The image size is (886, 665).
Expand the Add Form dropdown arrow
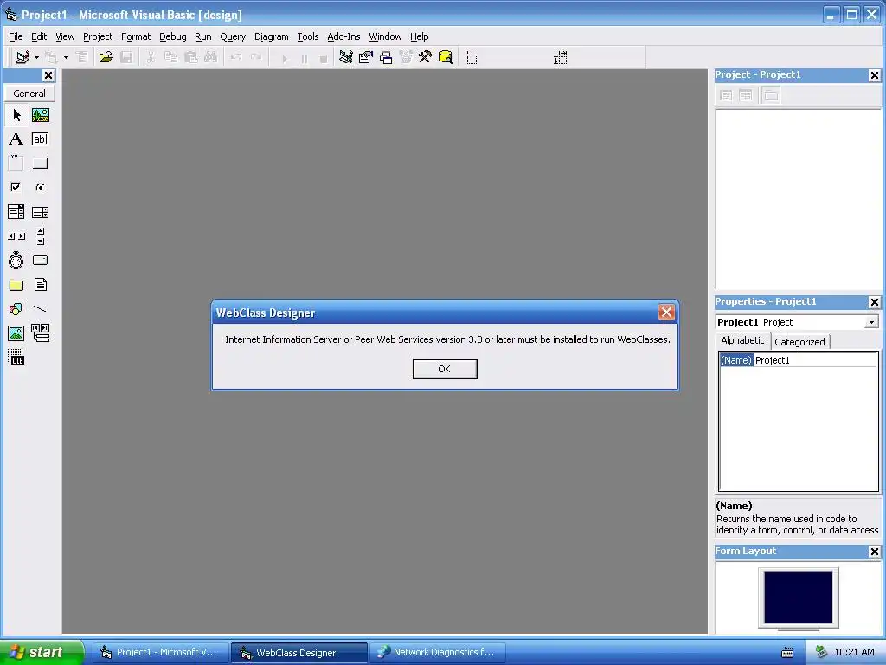tap(66, 57)
